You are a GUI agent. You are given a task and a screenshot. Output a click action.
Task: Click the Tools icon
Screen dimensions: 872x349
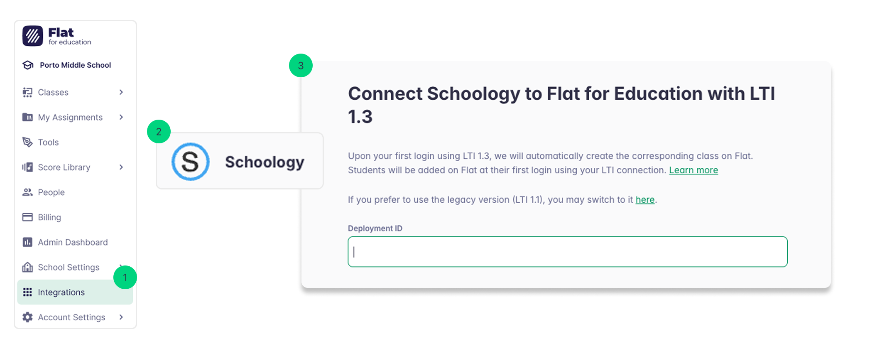(27, 142)
